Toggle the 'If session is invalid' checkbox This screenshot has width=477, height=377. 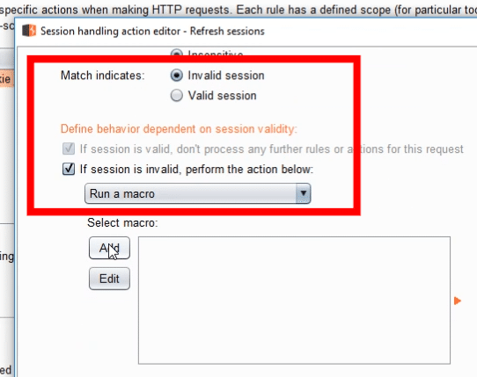(69, 169)
